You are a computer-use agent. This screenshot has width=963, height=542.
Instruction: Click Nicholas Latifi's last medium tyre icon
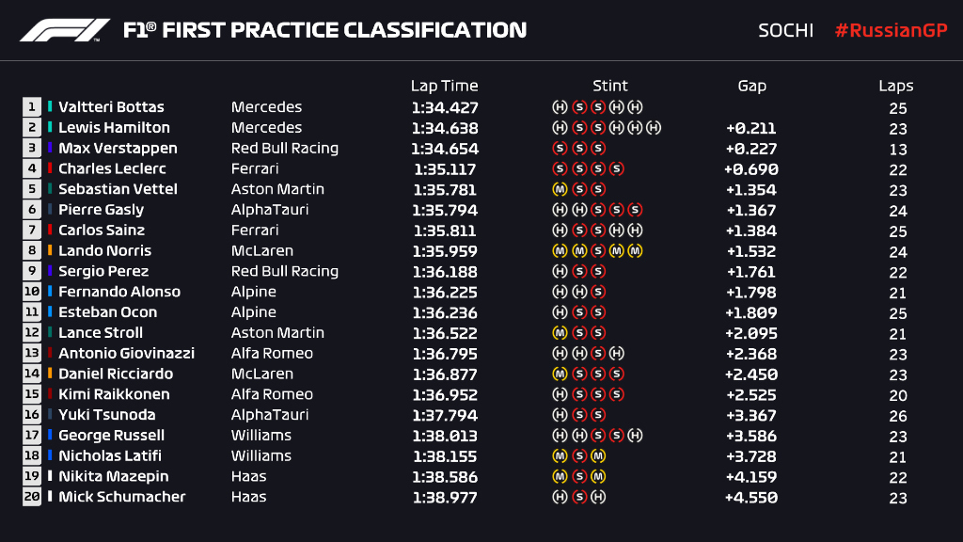tap(597, 456)
